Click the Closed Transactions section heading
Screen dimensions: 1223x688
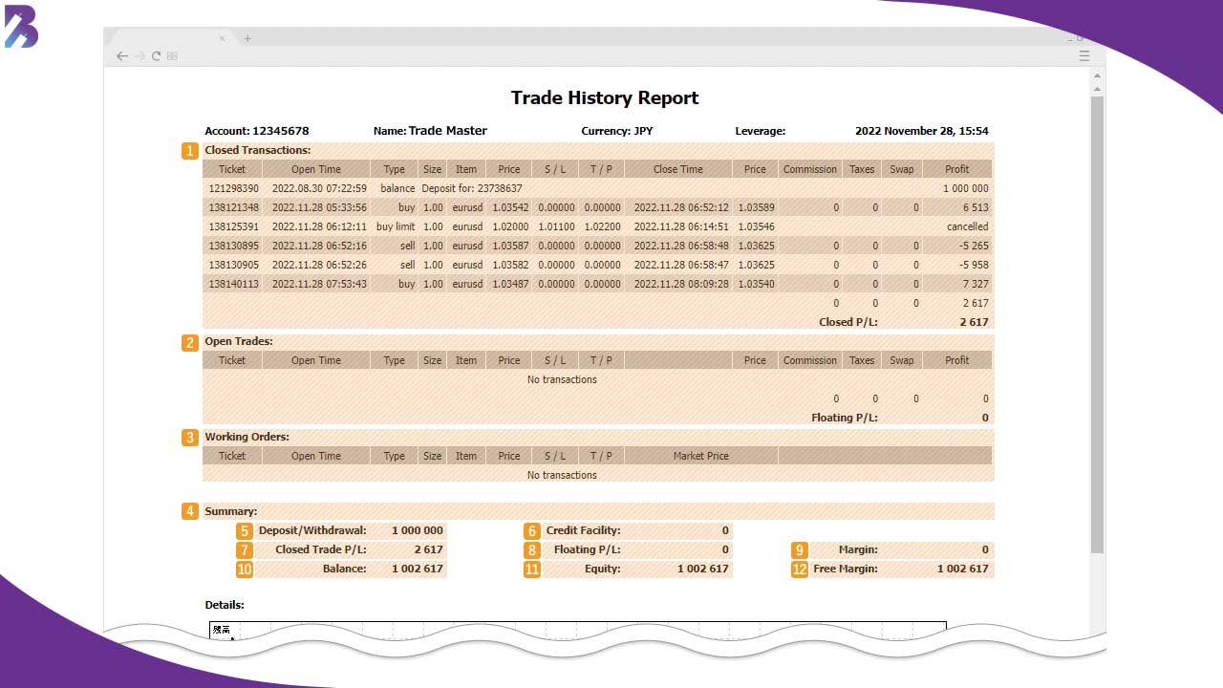258,150
